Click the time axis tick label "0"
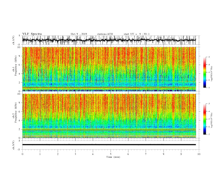The height and width of the screenshot is (173, 224). (22, 154)
